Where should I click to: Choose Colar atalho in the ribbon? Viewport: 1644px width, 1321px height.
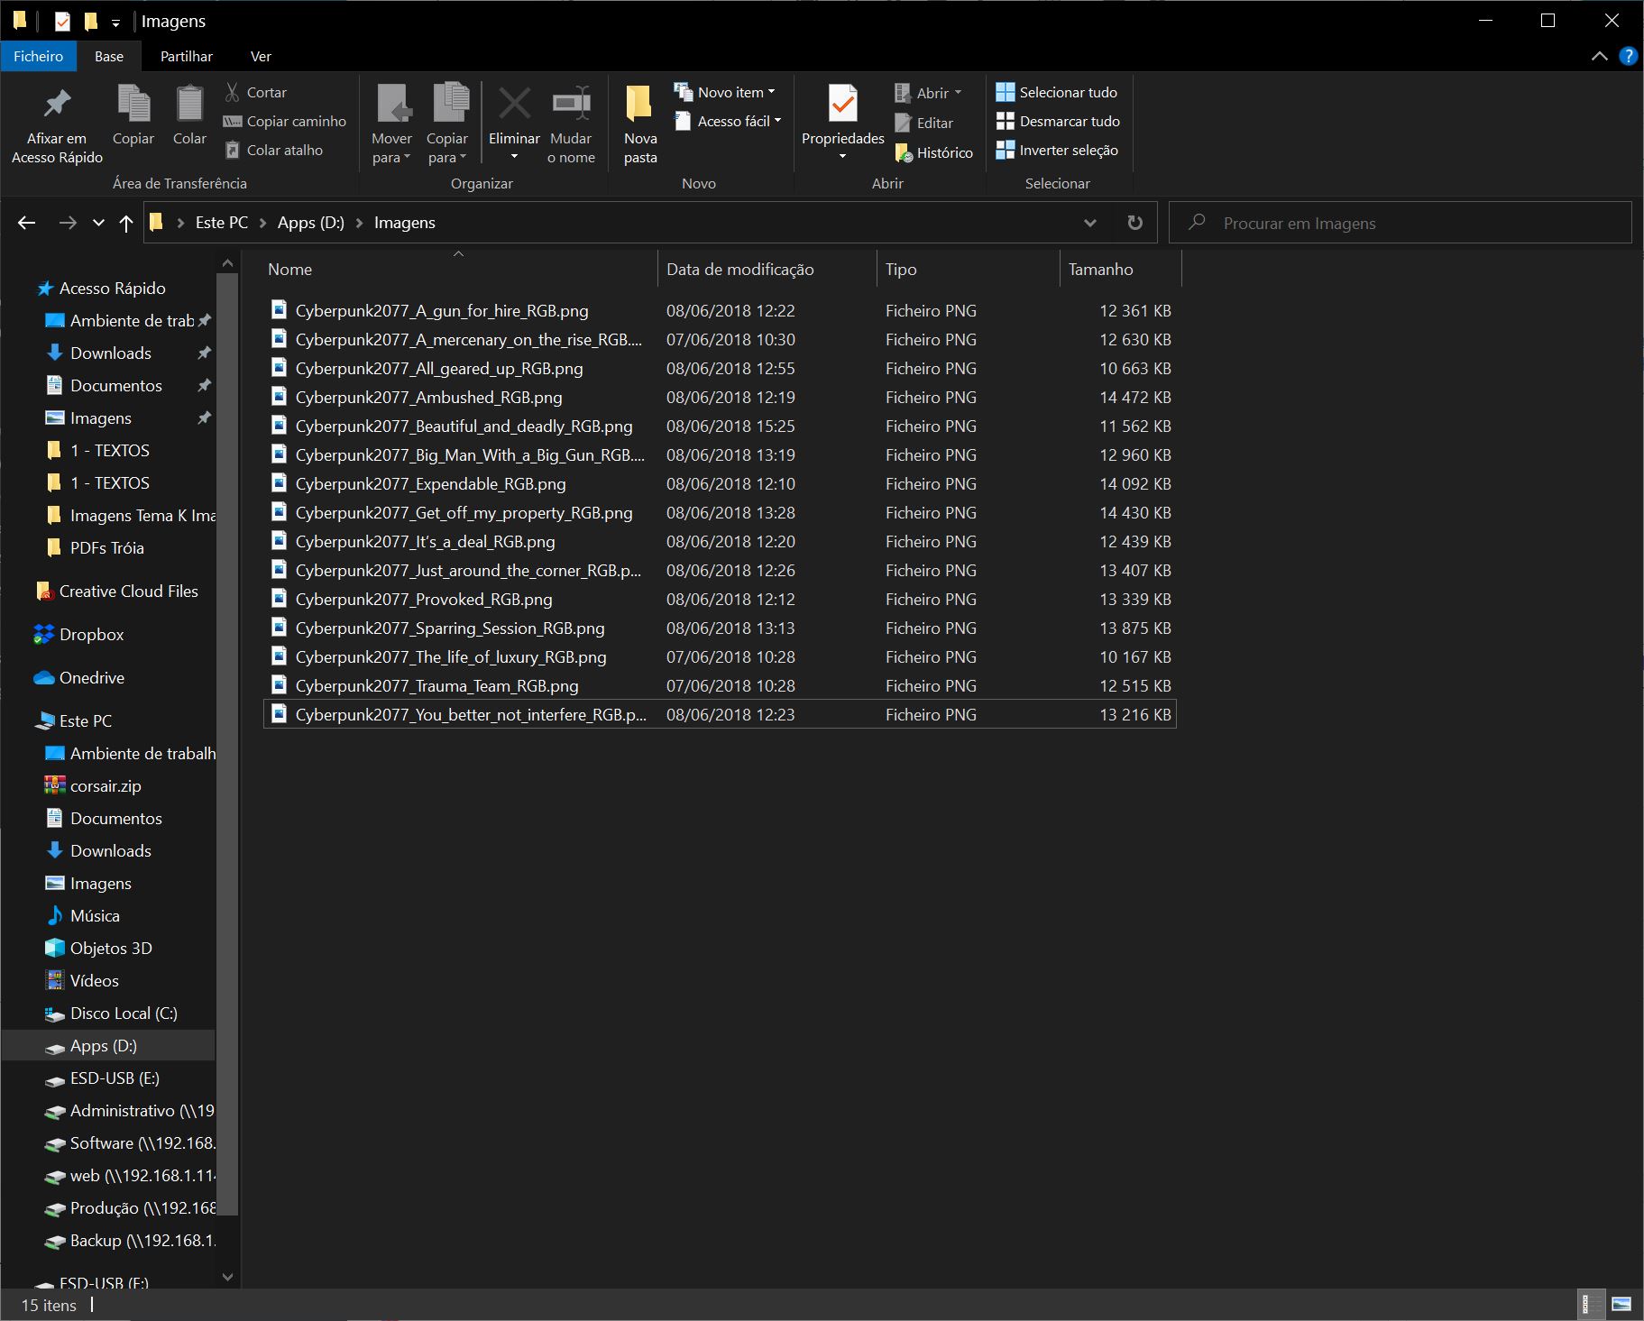tap(273, 150)
